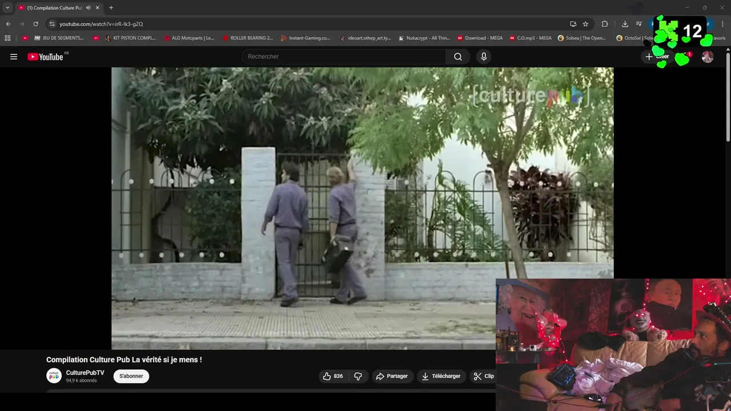Go back with the browser back arrow
The height and width of the screenshot is (411, 731).
click(x=8, y=24)
